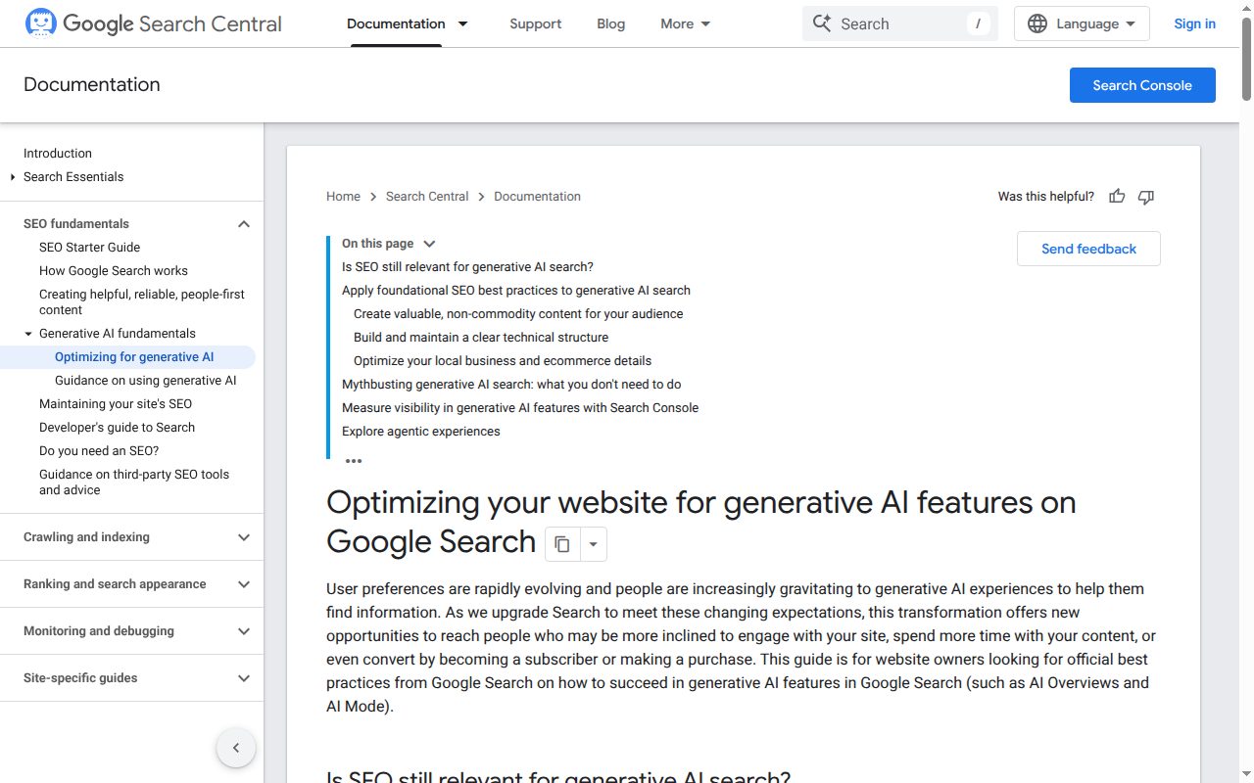Viewport: 1254px width, 783px height.
Task: Click the globe Language icon
Action: click(x=1037, y=23)
